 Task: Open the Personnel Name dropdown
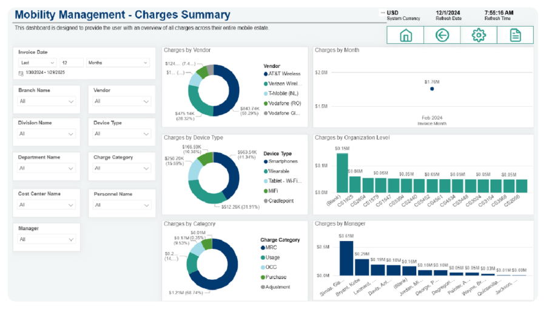[x=122, y=205]
